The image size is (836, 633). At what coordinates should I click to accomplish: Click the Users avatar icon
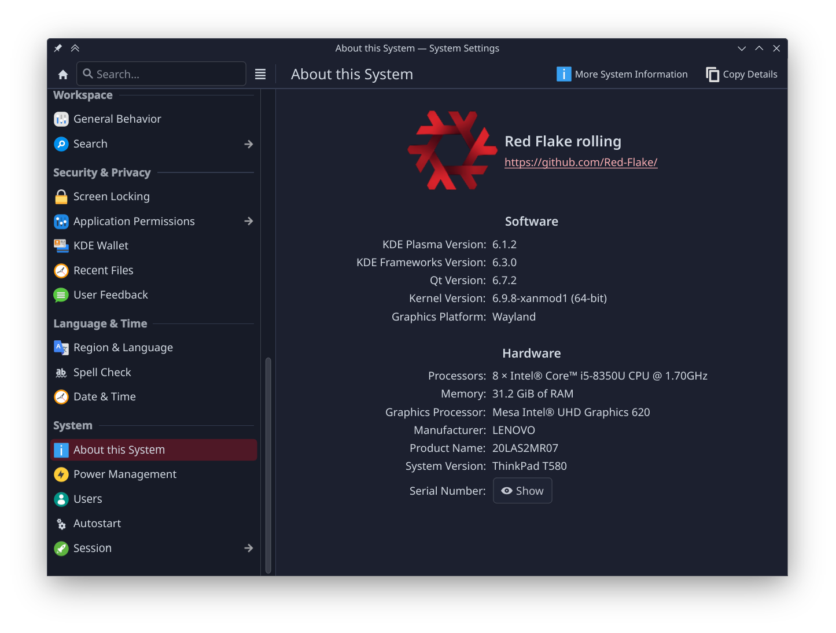61,499
